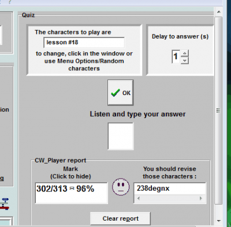
Task: Click the underlined link ending in g
Action: click(2, 179)
